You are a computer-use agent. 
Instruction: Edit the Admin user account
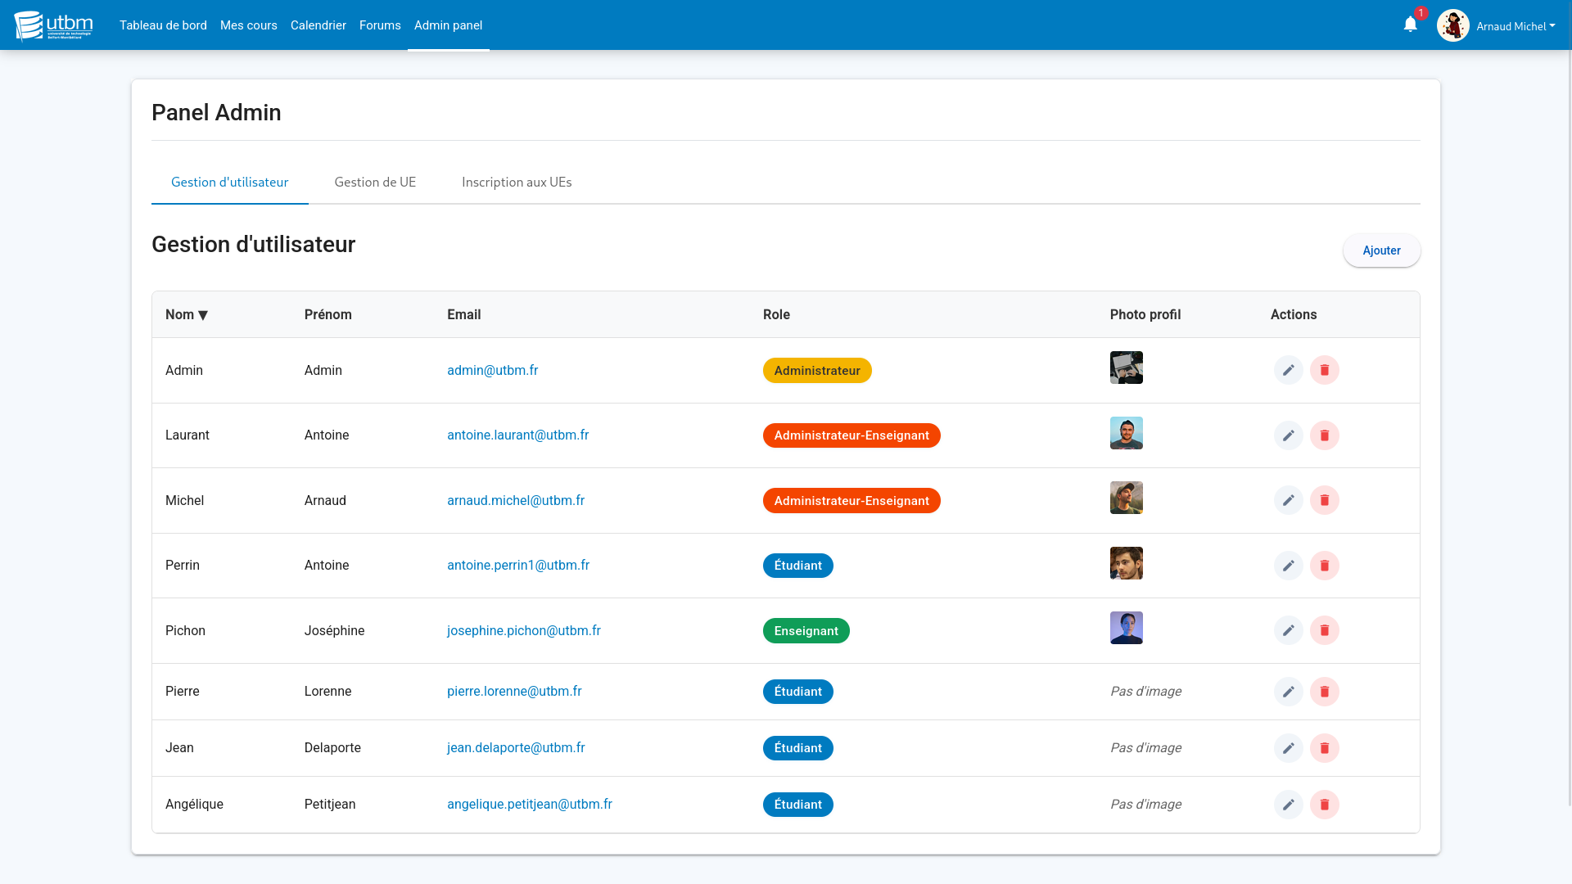pos(1289,370)
